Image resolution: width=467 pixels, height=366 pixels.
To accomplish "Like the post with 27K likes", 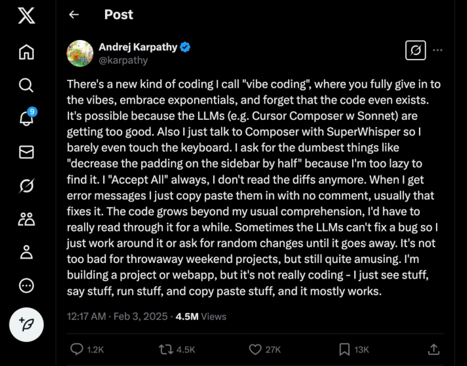I will click(265, 349).
